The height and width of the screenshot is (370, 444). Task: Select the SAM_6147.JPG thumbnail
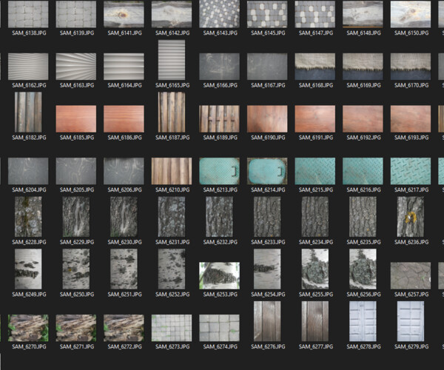tap(315, 14)
